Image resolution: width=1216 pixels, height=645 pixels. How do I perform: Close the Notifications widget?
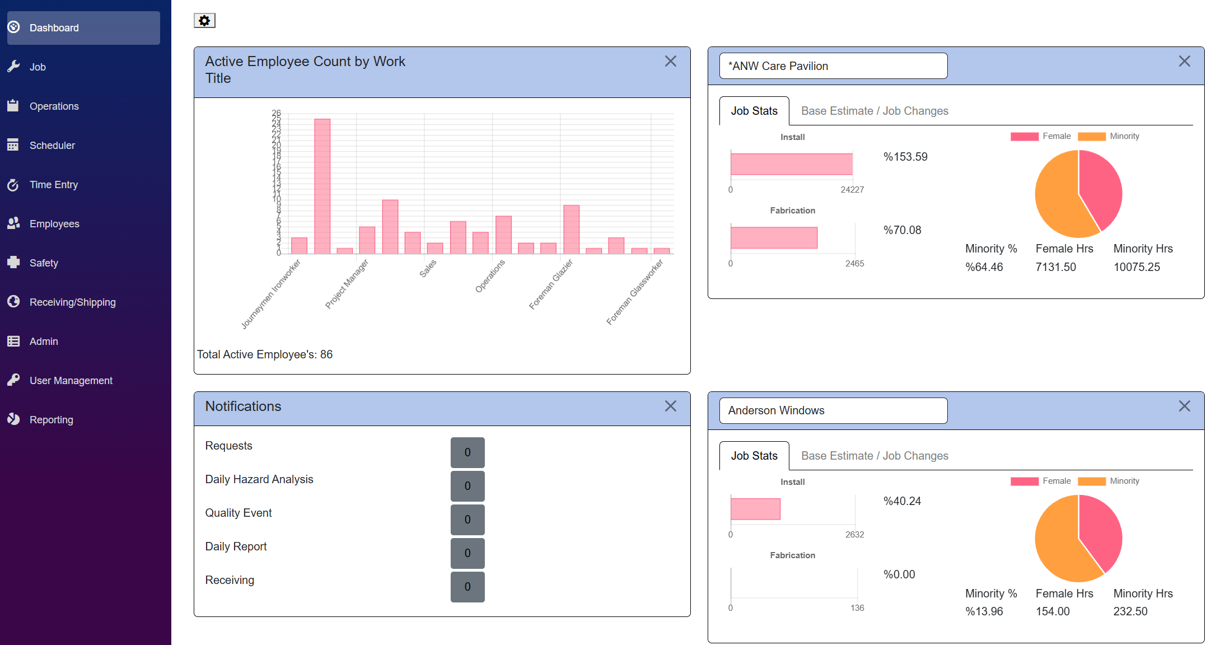(x=671, y=406)
